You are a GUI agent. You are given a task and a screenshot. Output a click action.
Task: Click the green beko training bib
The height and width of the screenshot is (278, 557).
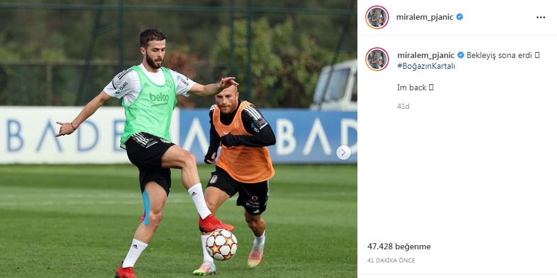pos(148,104)
